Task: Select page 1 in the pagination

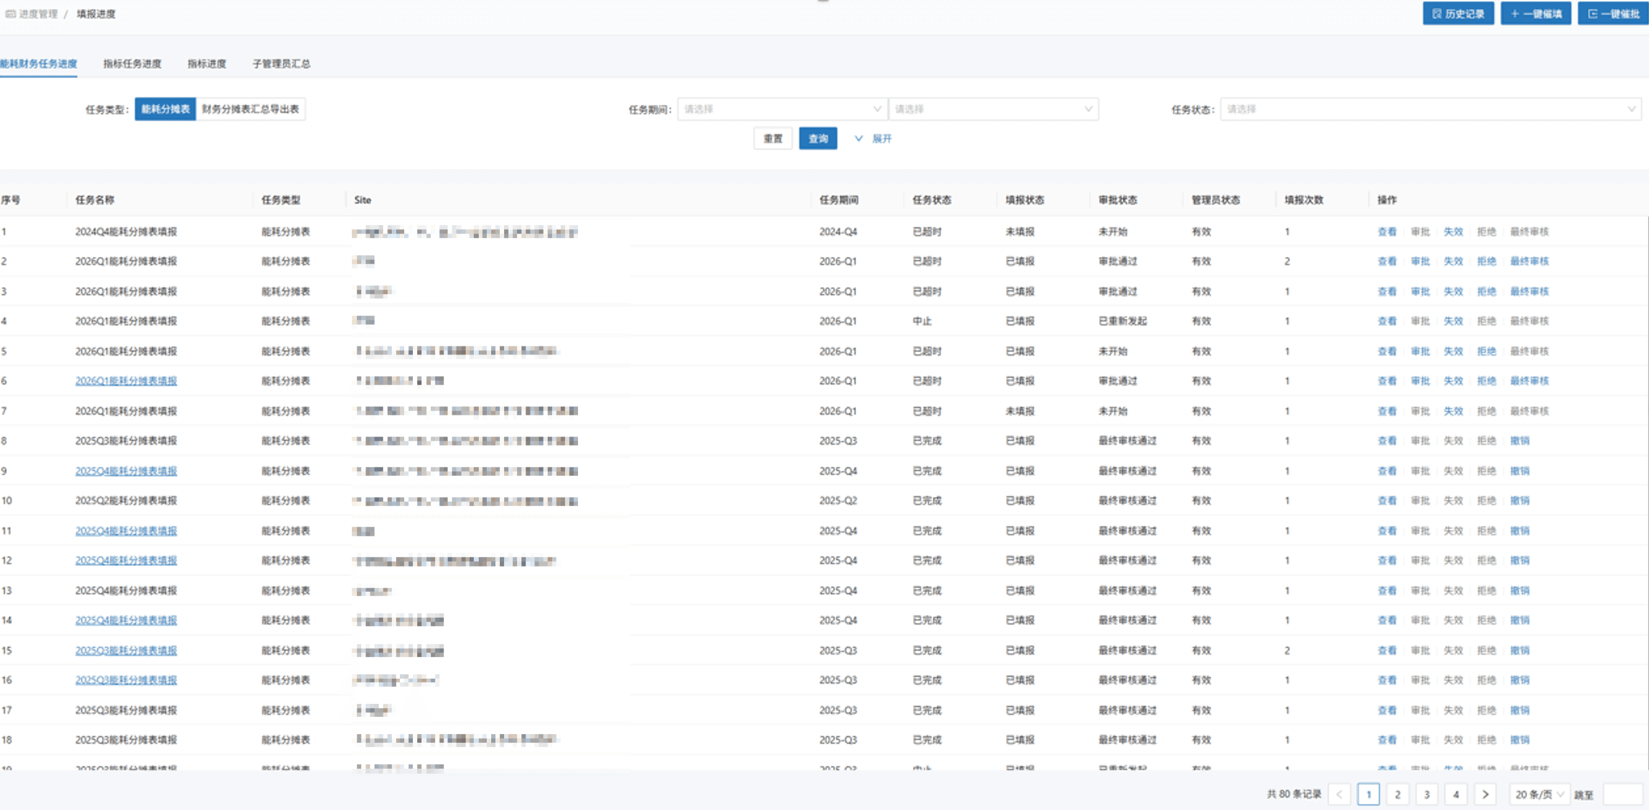Action: pyautogui.click(x=1368, y=794)
